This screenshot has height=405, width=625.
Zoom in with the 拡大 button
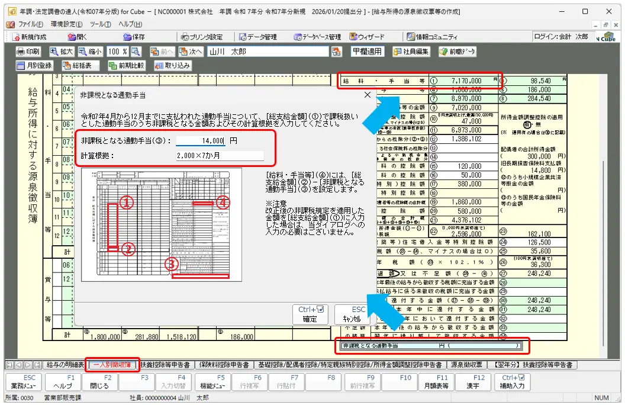62,52
